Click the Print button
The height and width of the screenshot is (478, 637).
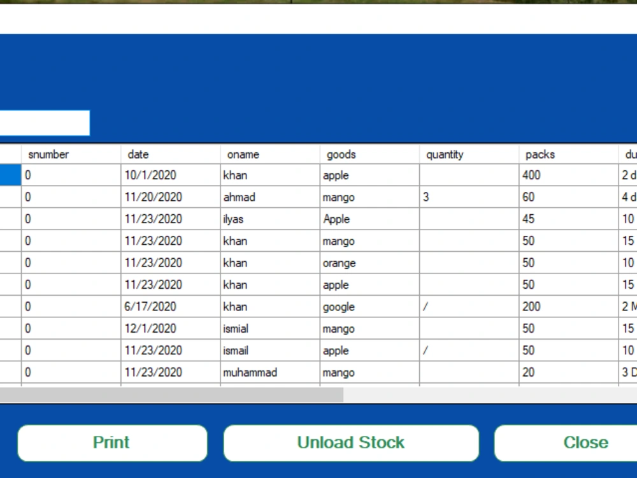111,442
